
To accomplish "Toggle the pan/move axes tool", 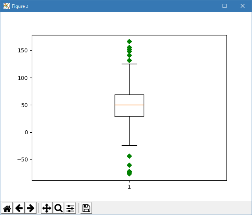I will [47, 208].
